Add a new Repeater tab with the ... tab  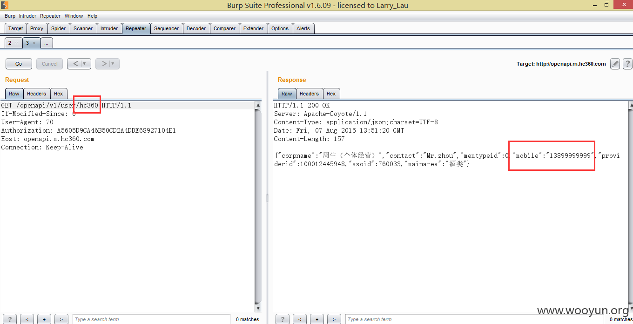pos(47,43)
